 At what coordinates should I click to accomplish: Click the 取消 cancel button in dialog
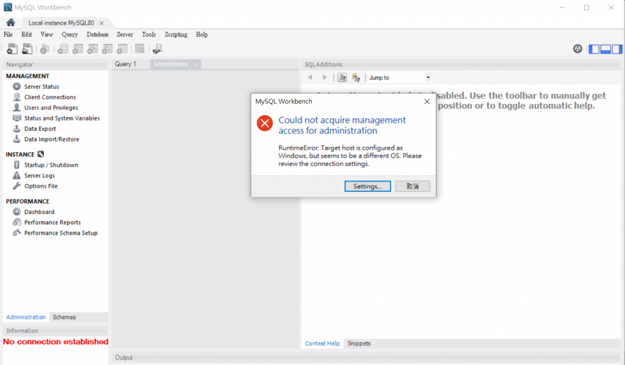tap(413, 186)
